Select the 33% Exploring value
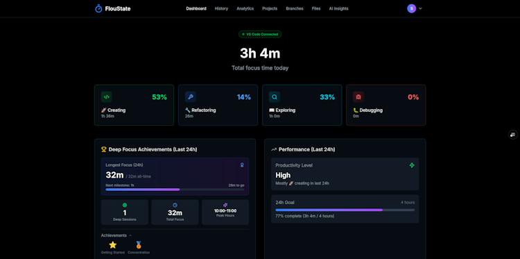The width and height of the screenshot is (520, 259). 327,97
